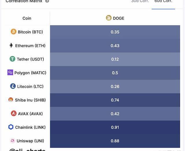The width and height of the screenshot is (185, 151).
Task: Select the 0.74 Shiba Inu correlation cell
Action: point(115,100)
